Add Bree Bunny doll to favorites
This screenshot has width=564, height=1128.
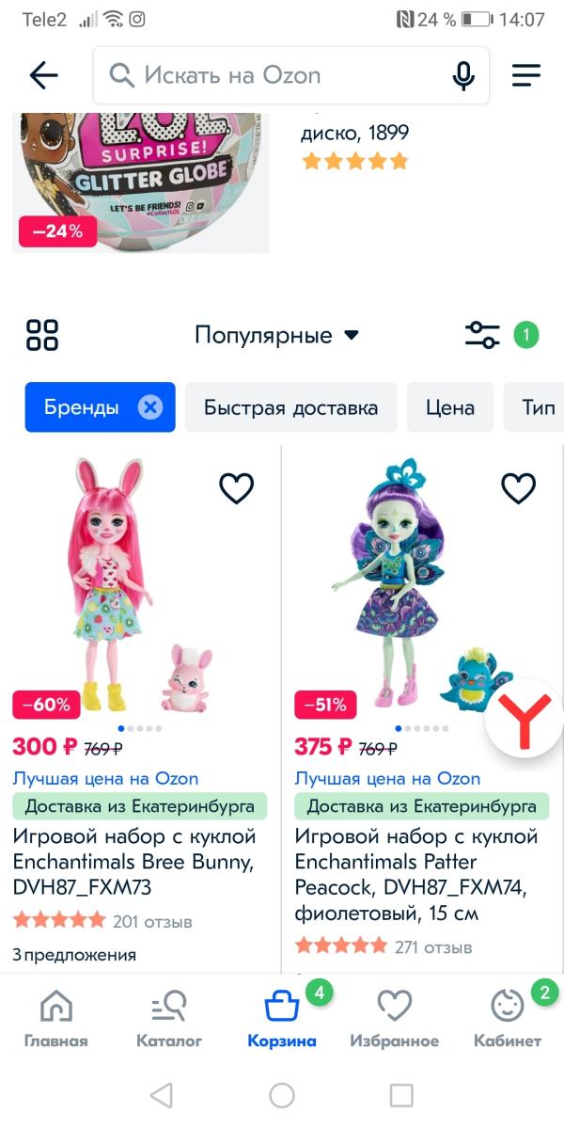coord(236,488)
